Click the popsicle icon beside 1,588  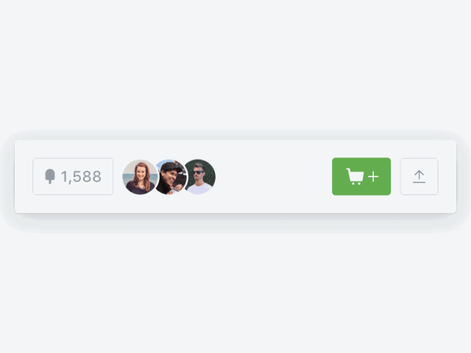click(50, 176)
